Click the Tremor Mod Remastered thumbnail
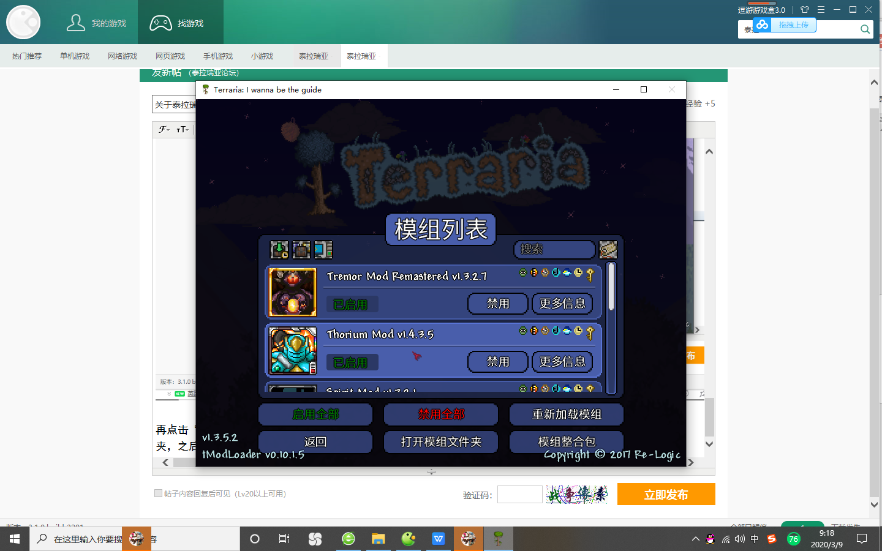 click(x=293, y=292)
